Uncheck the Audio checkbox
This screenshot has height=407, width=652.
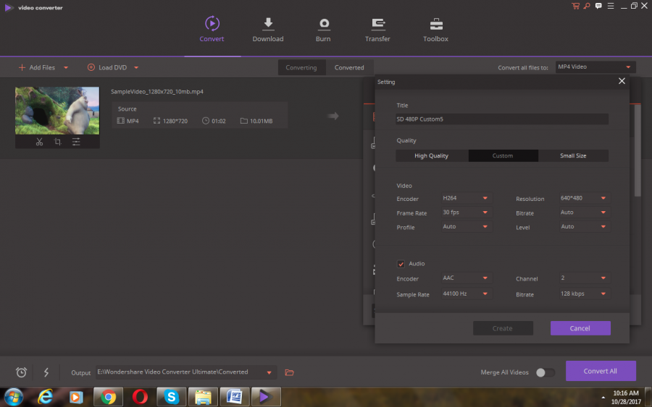(401, 264)
